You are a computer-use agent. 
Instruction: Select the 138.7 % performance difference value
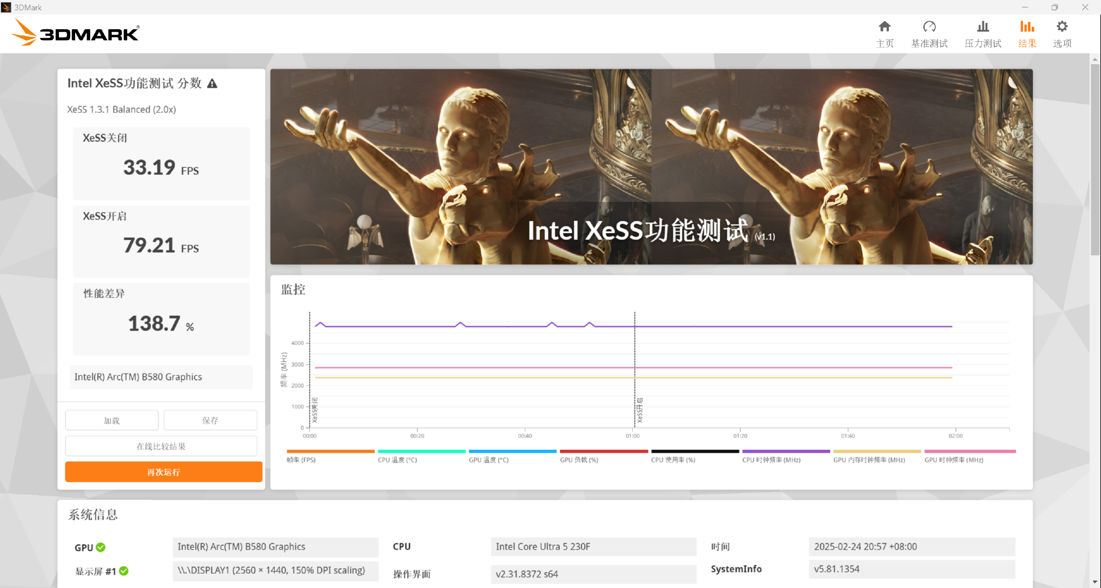161,324
